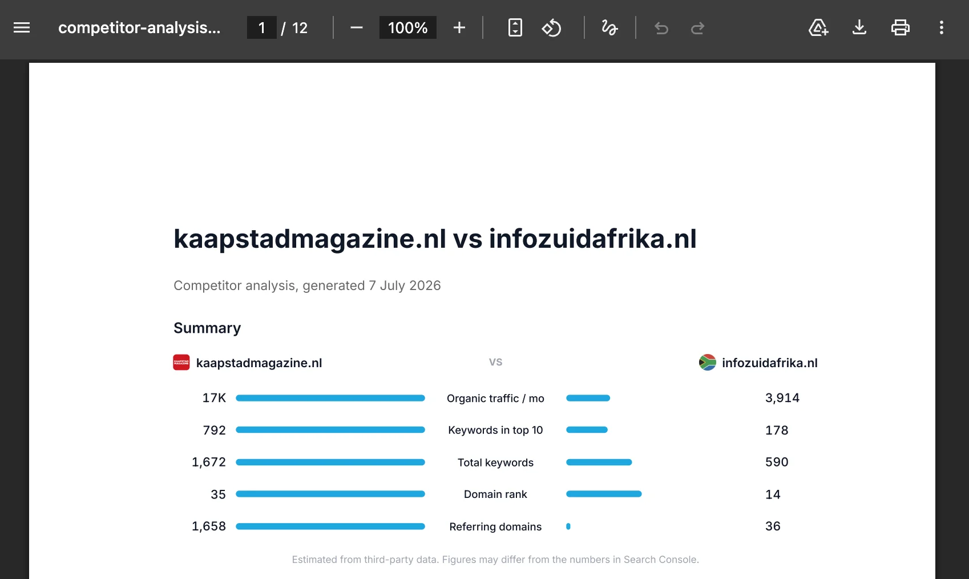This screenshot has height=579, width=969.
Task: Edit the current page number field
Action: (262, 27)
